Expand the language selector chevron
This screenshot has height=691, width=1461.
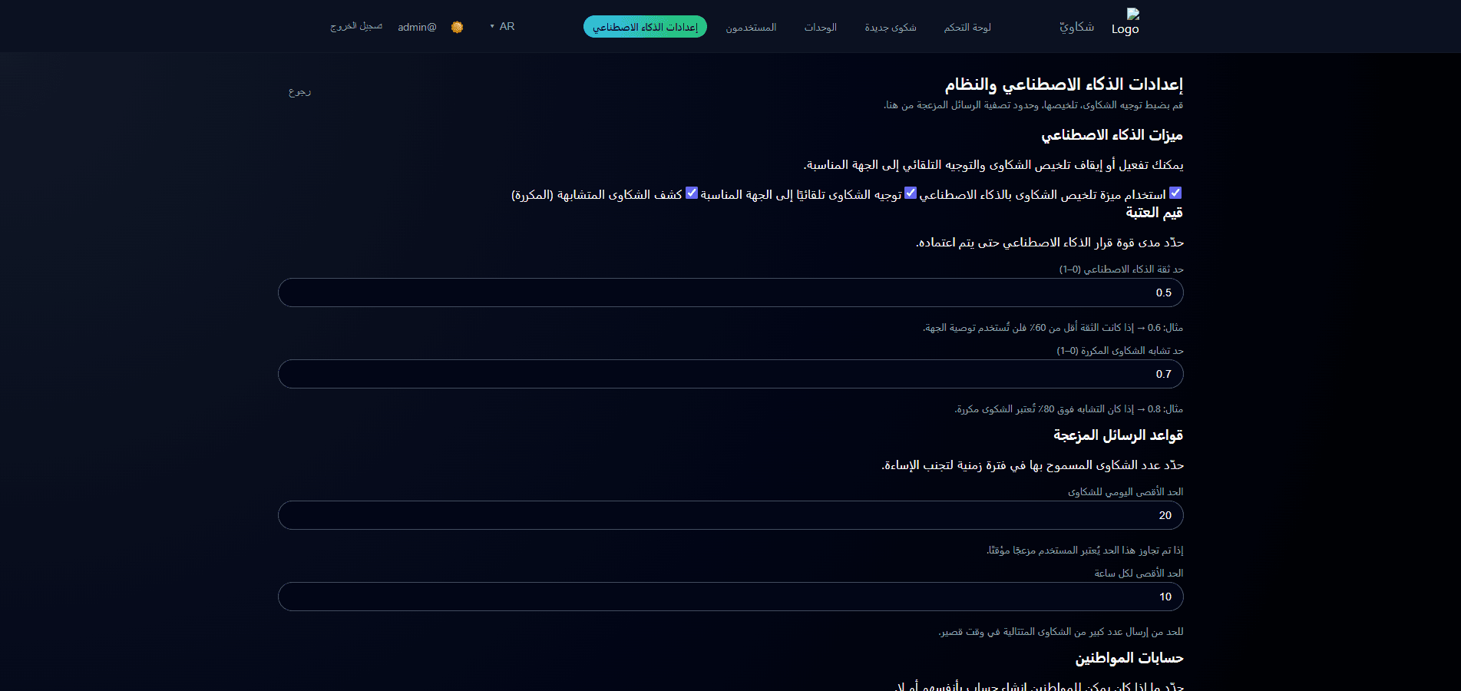491,26
